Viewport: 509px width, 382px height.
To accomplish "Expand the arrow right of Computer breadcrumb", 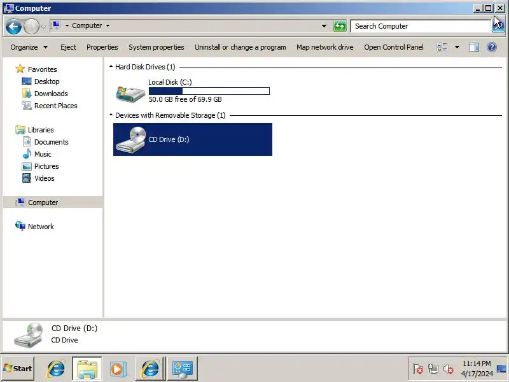I will coord(108,25).
